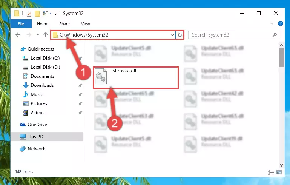Viewport: 290px width, 185px height.
Task: Click the islenska.dll gear file icon
Action: [101, 76]
